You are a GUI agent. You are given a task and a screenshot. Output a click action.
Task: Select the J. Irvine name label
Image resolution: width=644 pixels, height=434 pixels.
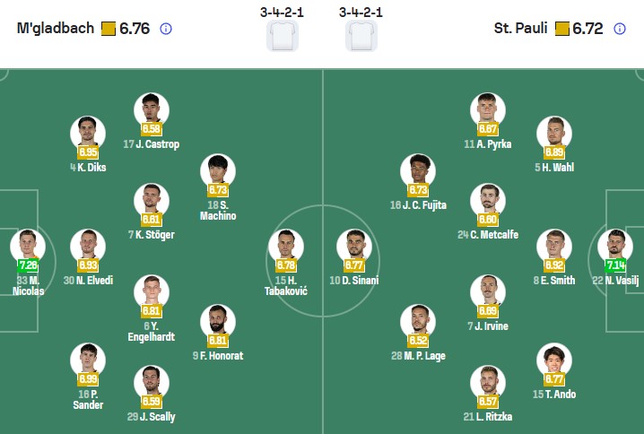(x=488, y=326)
